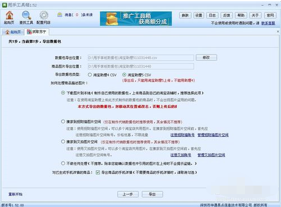Click the 关于 button
The image size is (281, 207).
point(255,15)
